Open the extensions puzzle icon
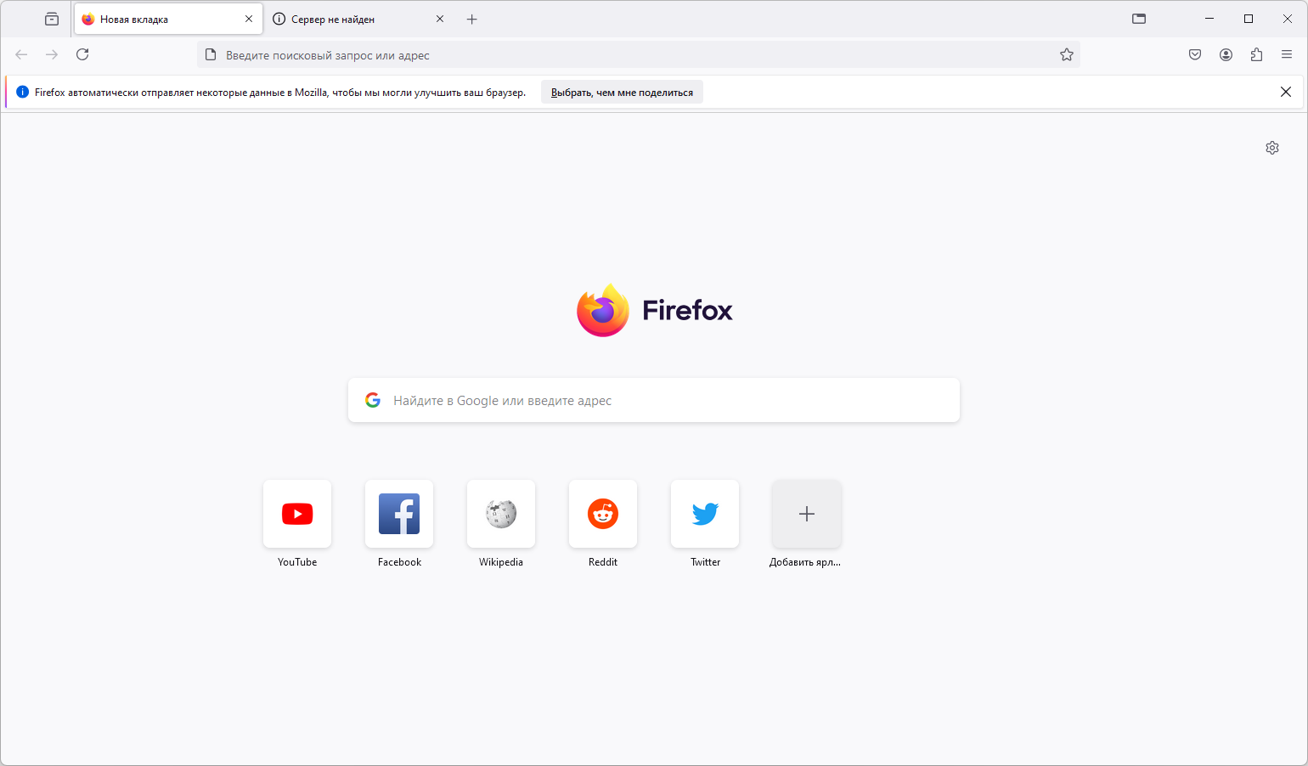 tap(1256, 54)
